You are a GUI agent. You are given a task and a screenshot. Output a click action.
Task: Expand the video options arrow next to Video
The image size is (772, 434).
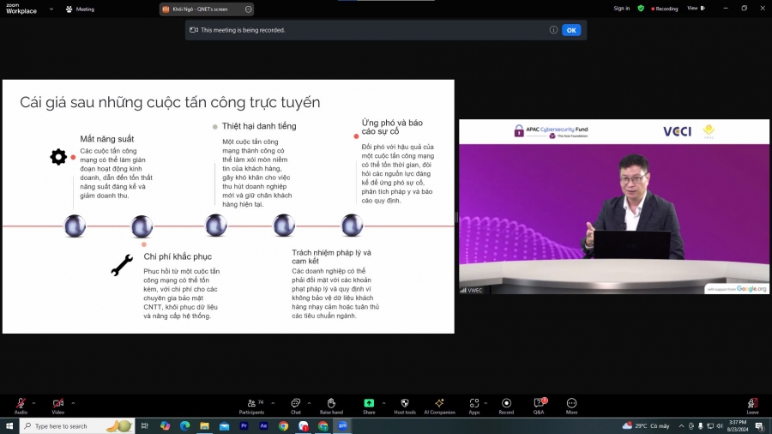tap(73, 402)
